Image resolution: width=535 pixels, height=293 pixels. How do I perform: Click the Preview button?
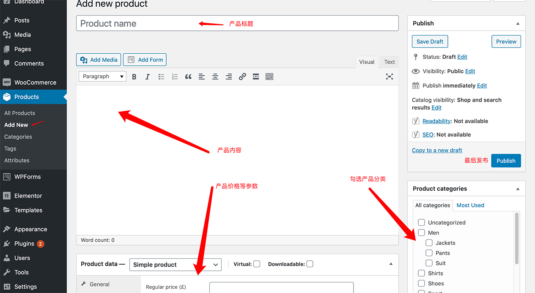(x=506, y=41)
